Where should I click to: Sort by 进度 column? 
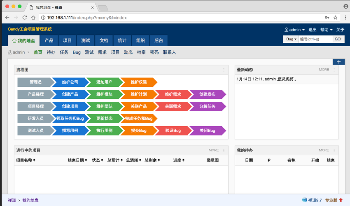coord(179,160)
